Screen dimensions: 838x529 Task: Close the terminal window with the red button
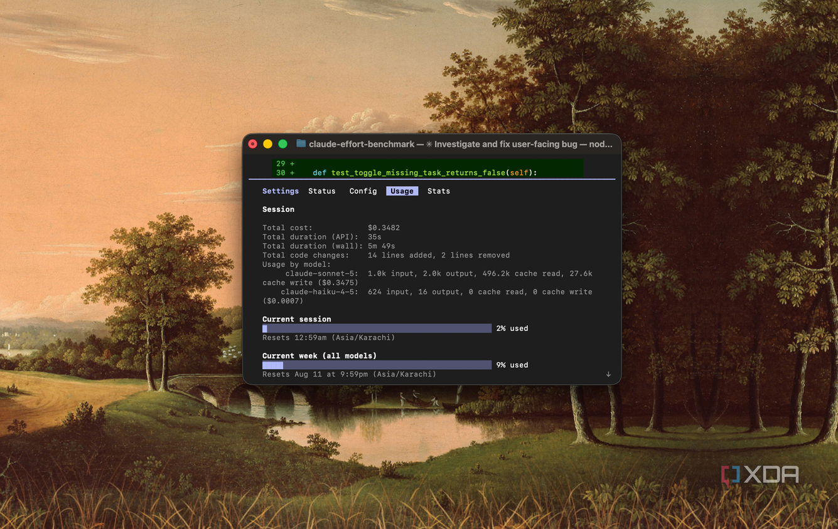[x=253, y=144]
